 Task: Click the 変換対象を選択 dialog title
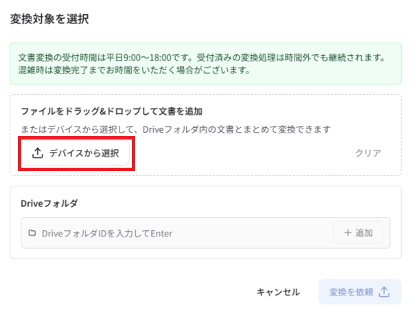point(49,19)
